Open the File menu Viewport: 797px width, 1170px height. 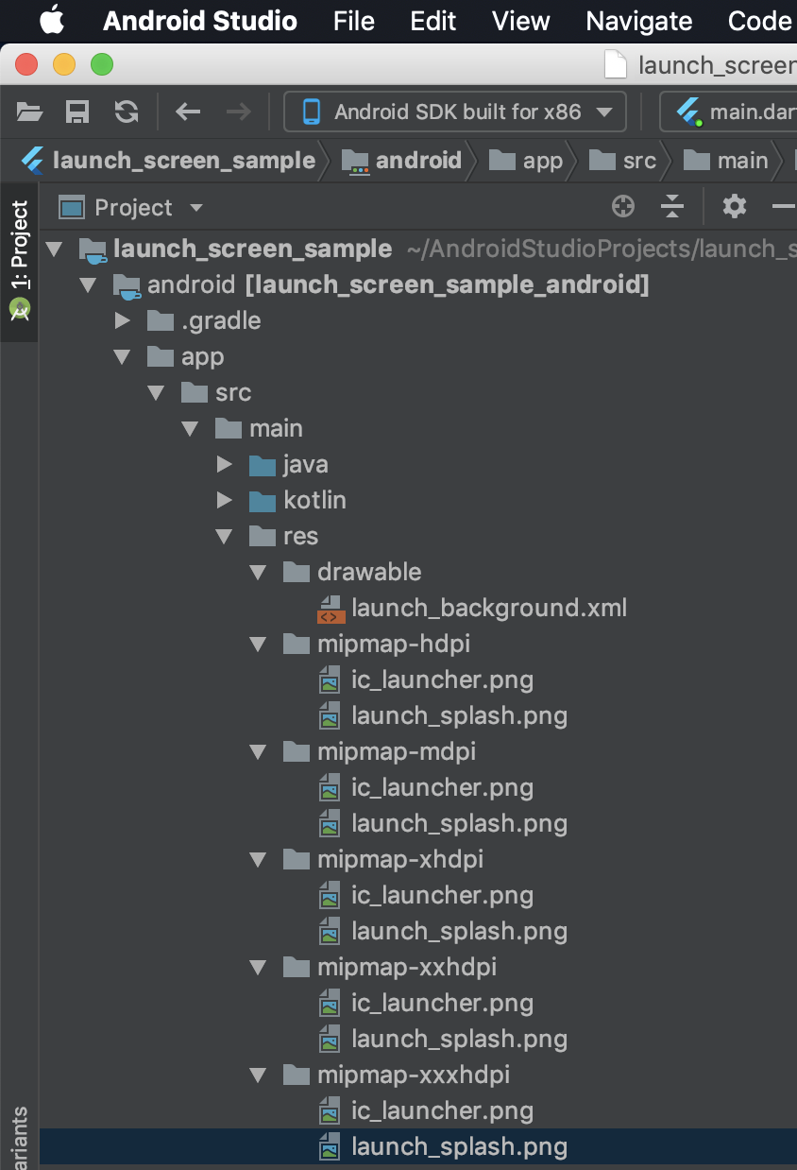tap(354, 21)
